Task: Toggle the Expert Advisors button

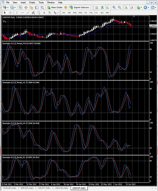Action: [80, 7]
